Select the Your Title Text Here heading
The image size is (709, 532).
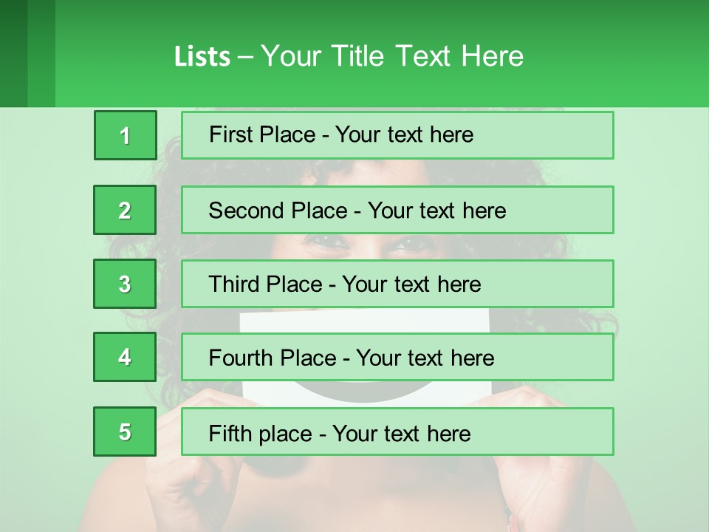[x=392, y=56]
